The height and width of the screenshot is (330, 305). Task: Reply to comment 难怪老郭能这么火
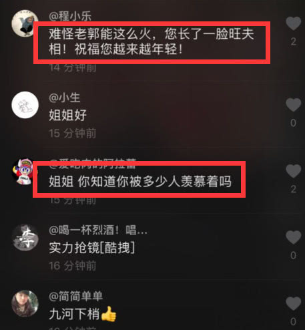pos(151,41)
